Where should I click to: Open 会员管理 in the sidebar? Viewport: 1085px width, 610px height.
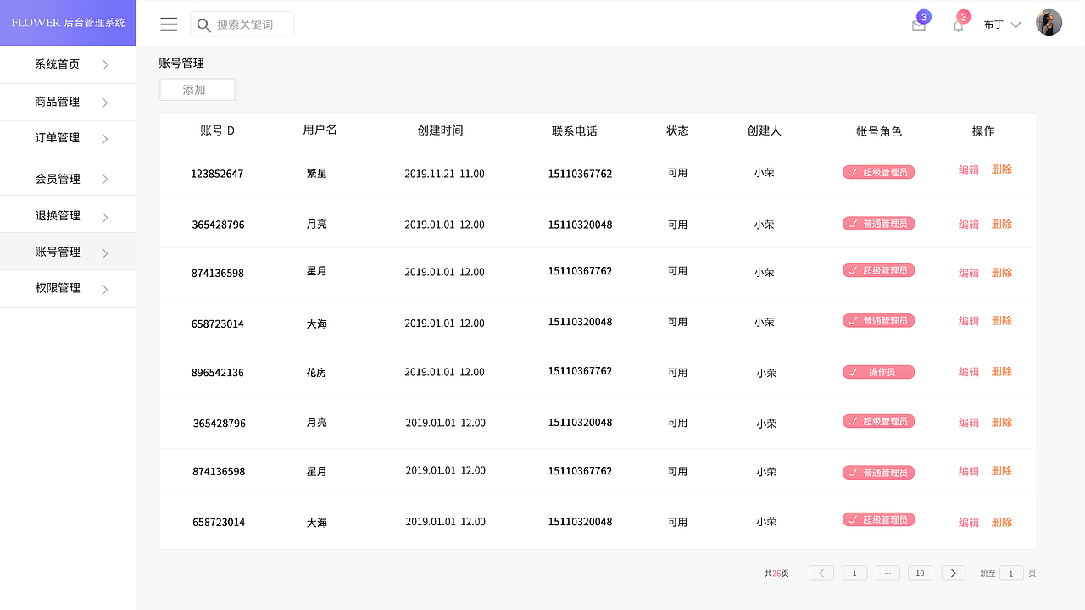58,179
